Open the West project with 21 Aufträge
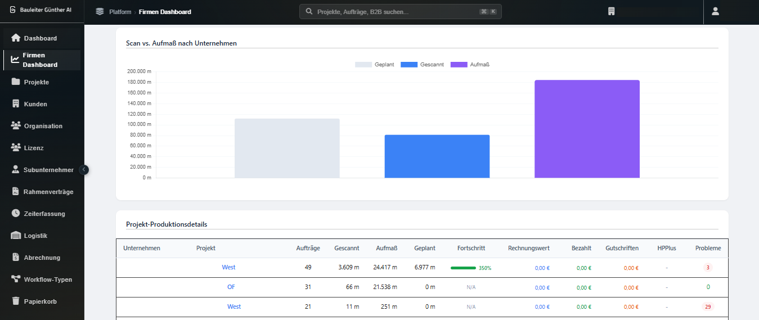759x320 pixels. [234, 307]
